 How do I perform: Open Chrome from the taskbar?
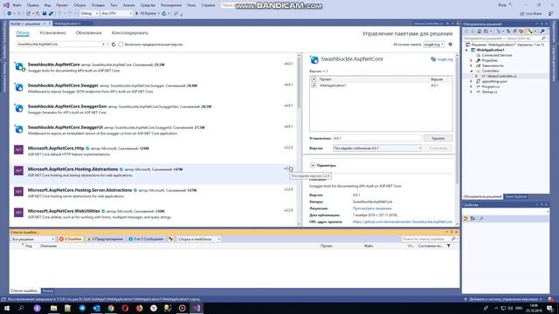click(111, 308)
